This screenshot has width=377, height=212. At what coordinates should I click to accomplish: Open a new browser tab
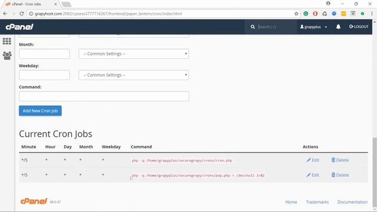pos(67,4)
